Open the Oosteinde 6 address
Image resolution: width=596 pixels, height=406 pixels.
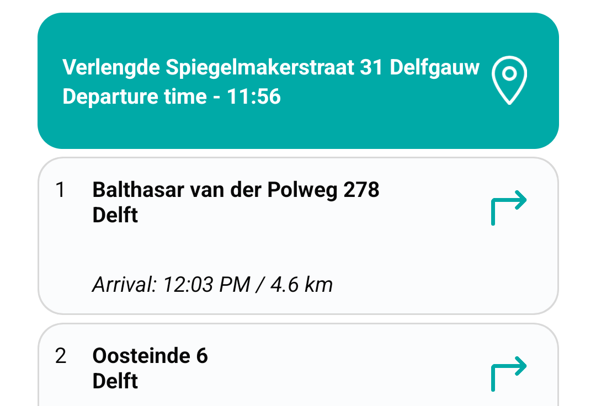[x=150, y=356]
